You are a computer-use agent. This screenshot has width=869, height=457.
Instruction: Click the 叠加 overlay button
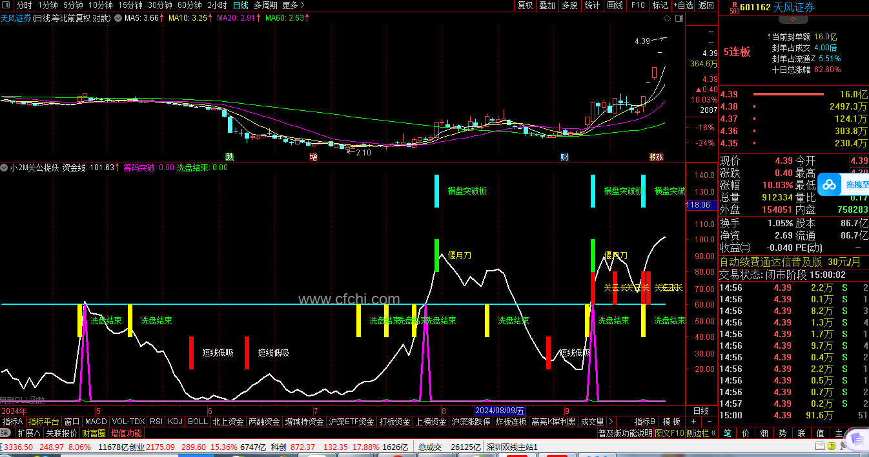pos(547,5)
